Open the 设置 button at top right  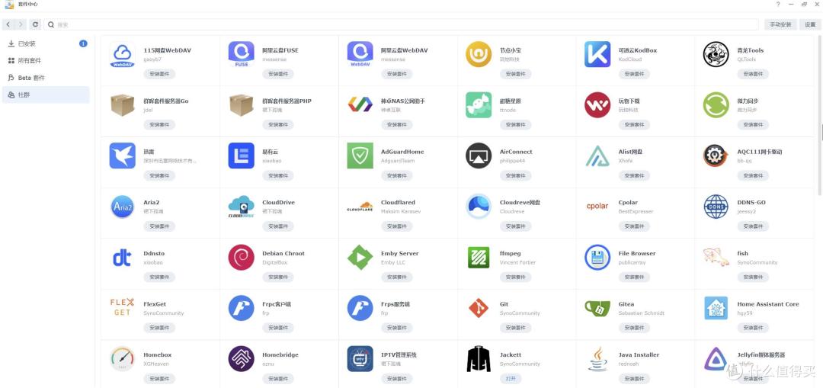click(810, 24)
